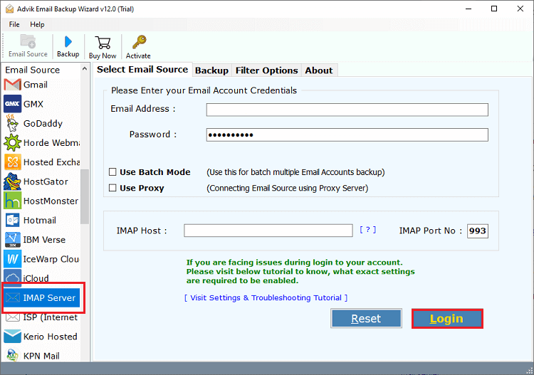
Task: Click the Activate key icon
Action: coord(139,42)
